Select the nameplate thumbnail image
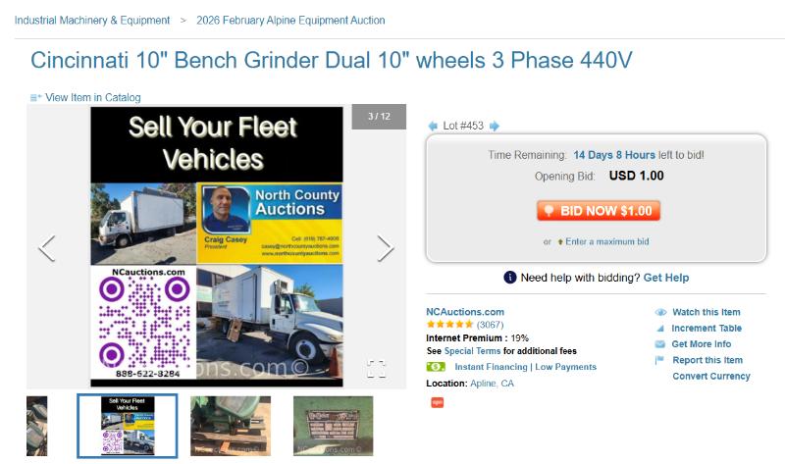This screenshot has height=464, width=785. (333, 425)
